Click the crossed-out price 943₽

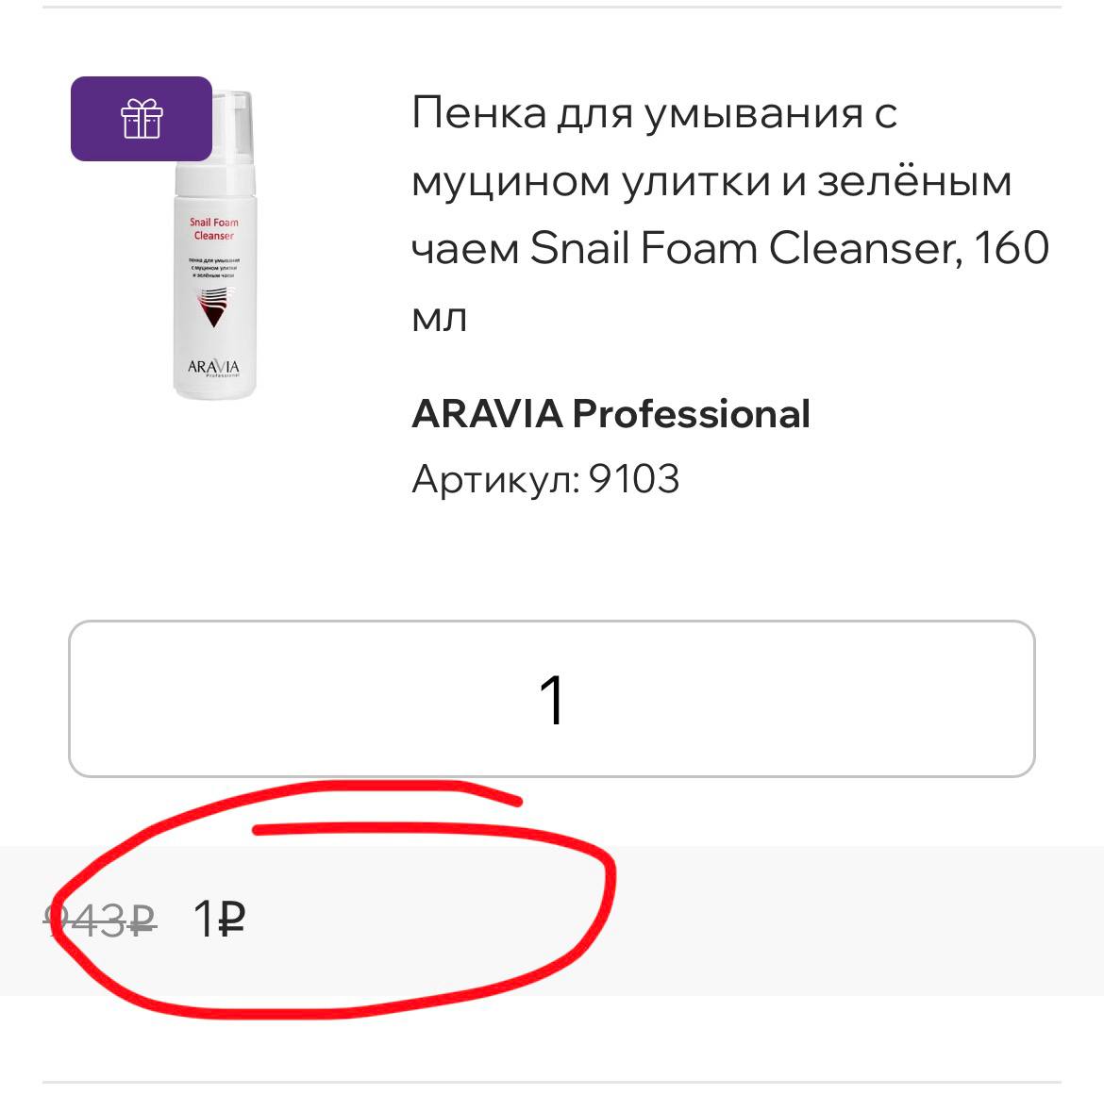[x=100, y=919]
